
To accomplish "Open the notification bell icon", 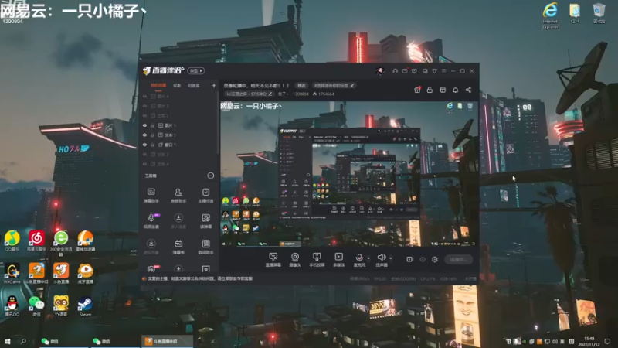I will 455,90.
